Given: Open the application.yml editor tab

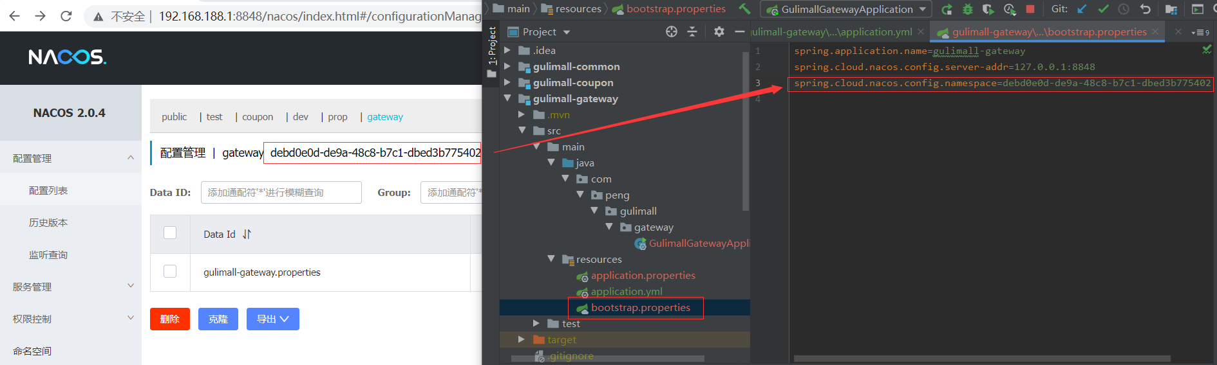Looking at the screenshot, I should click(833, 31).
